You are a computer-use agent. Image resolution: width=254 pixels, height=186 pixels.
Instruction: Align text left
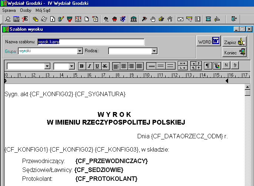[116, 66]
